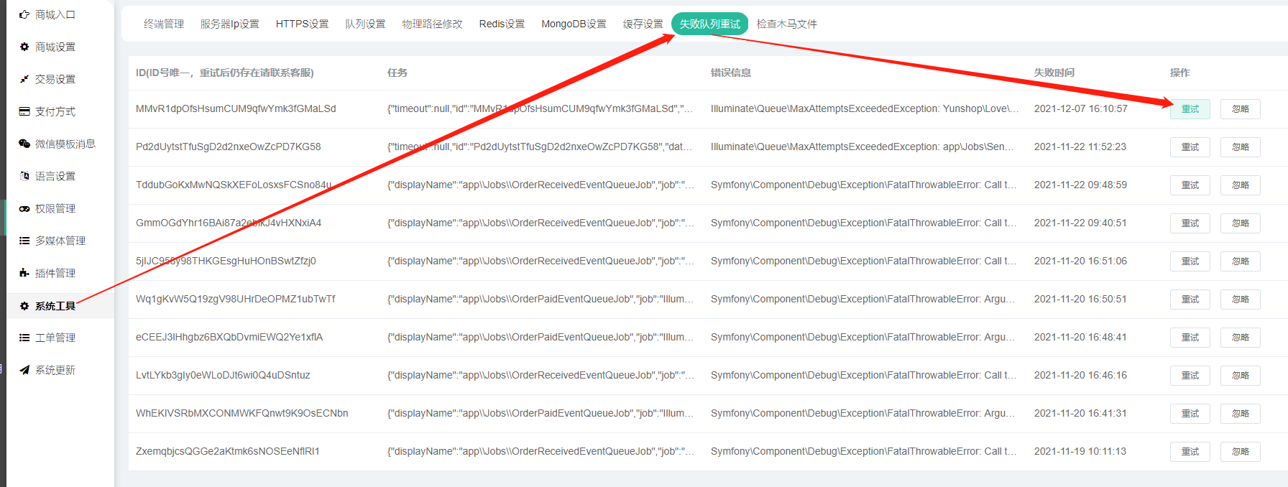
Task: Ignore the Wq1gKvW5Q19zg... job
Action: 1241,300
